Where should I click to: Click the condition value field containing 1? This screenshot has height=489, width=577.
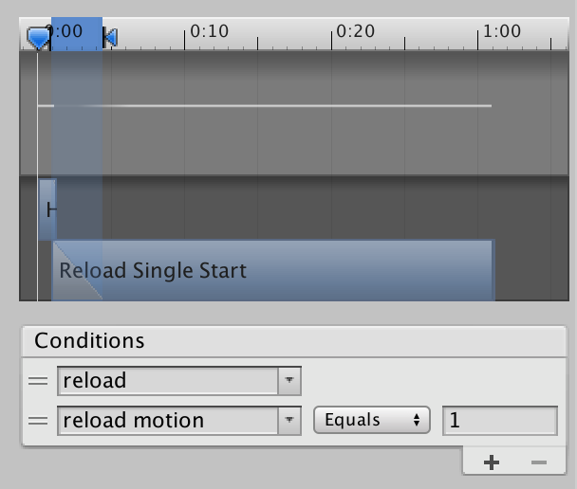pos(499,420)
